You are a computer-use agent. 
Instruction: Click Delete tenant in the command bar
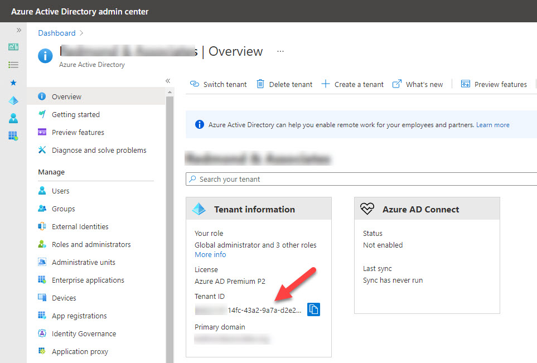pos(284,84)
